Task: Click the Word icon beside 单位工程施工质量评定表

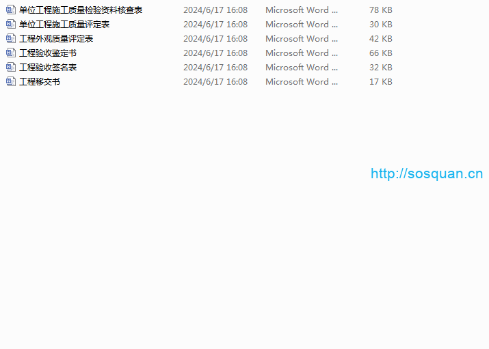Action: (x=10, y=25)
